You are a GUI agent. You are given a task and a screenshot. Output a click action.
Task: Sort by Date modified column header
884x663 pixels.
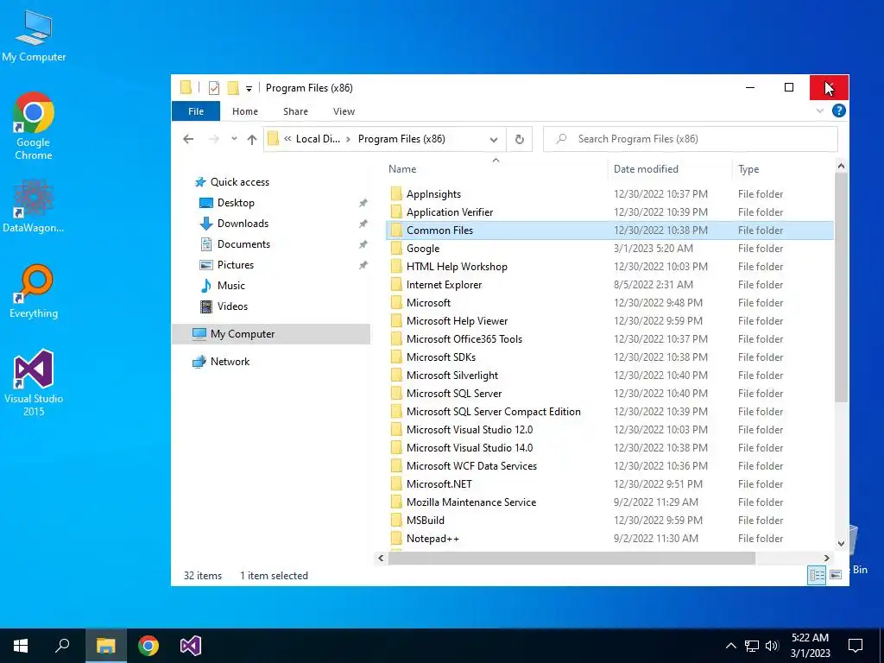[646, 169]
